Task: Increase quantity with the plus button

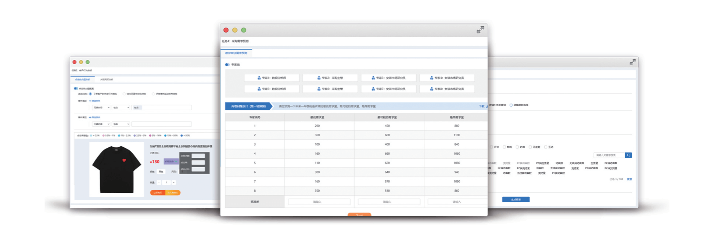Action: point(174,183)
